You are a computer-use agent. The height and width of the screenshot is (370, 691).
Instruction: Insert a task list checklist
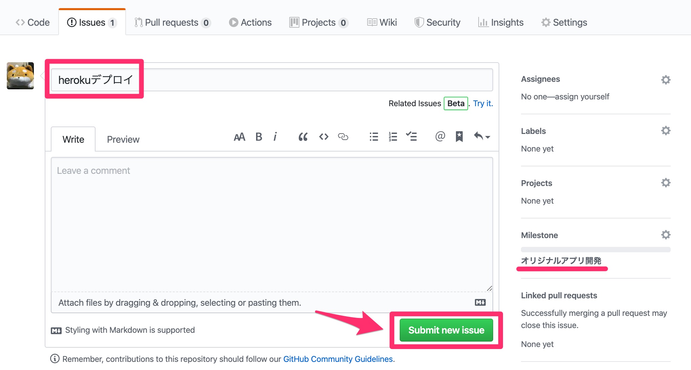pos(412,137)
